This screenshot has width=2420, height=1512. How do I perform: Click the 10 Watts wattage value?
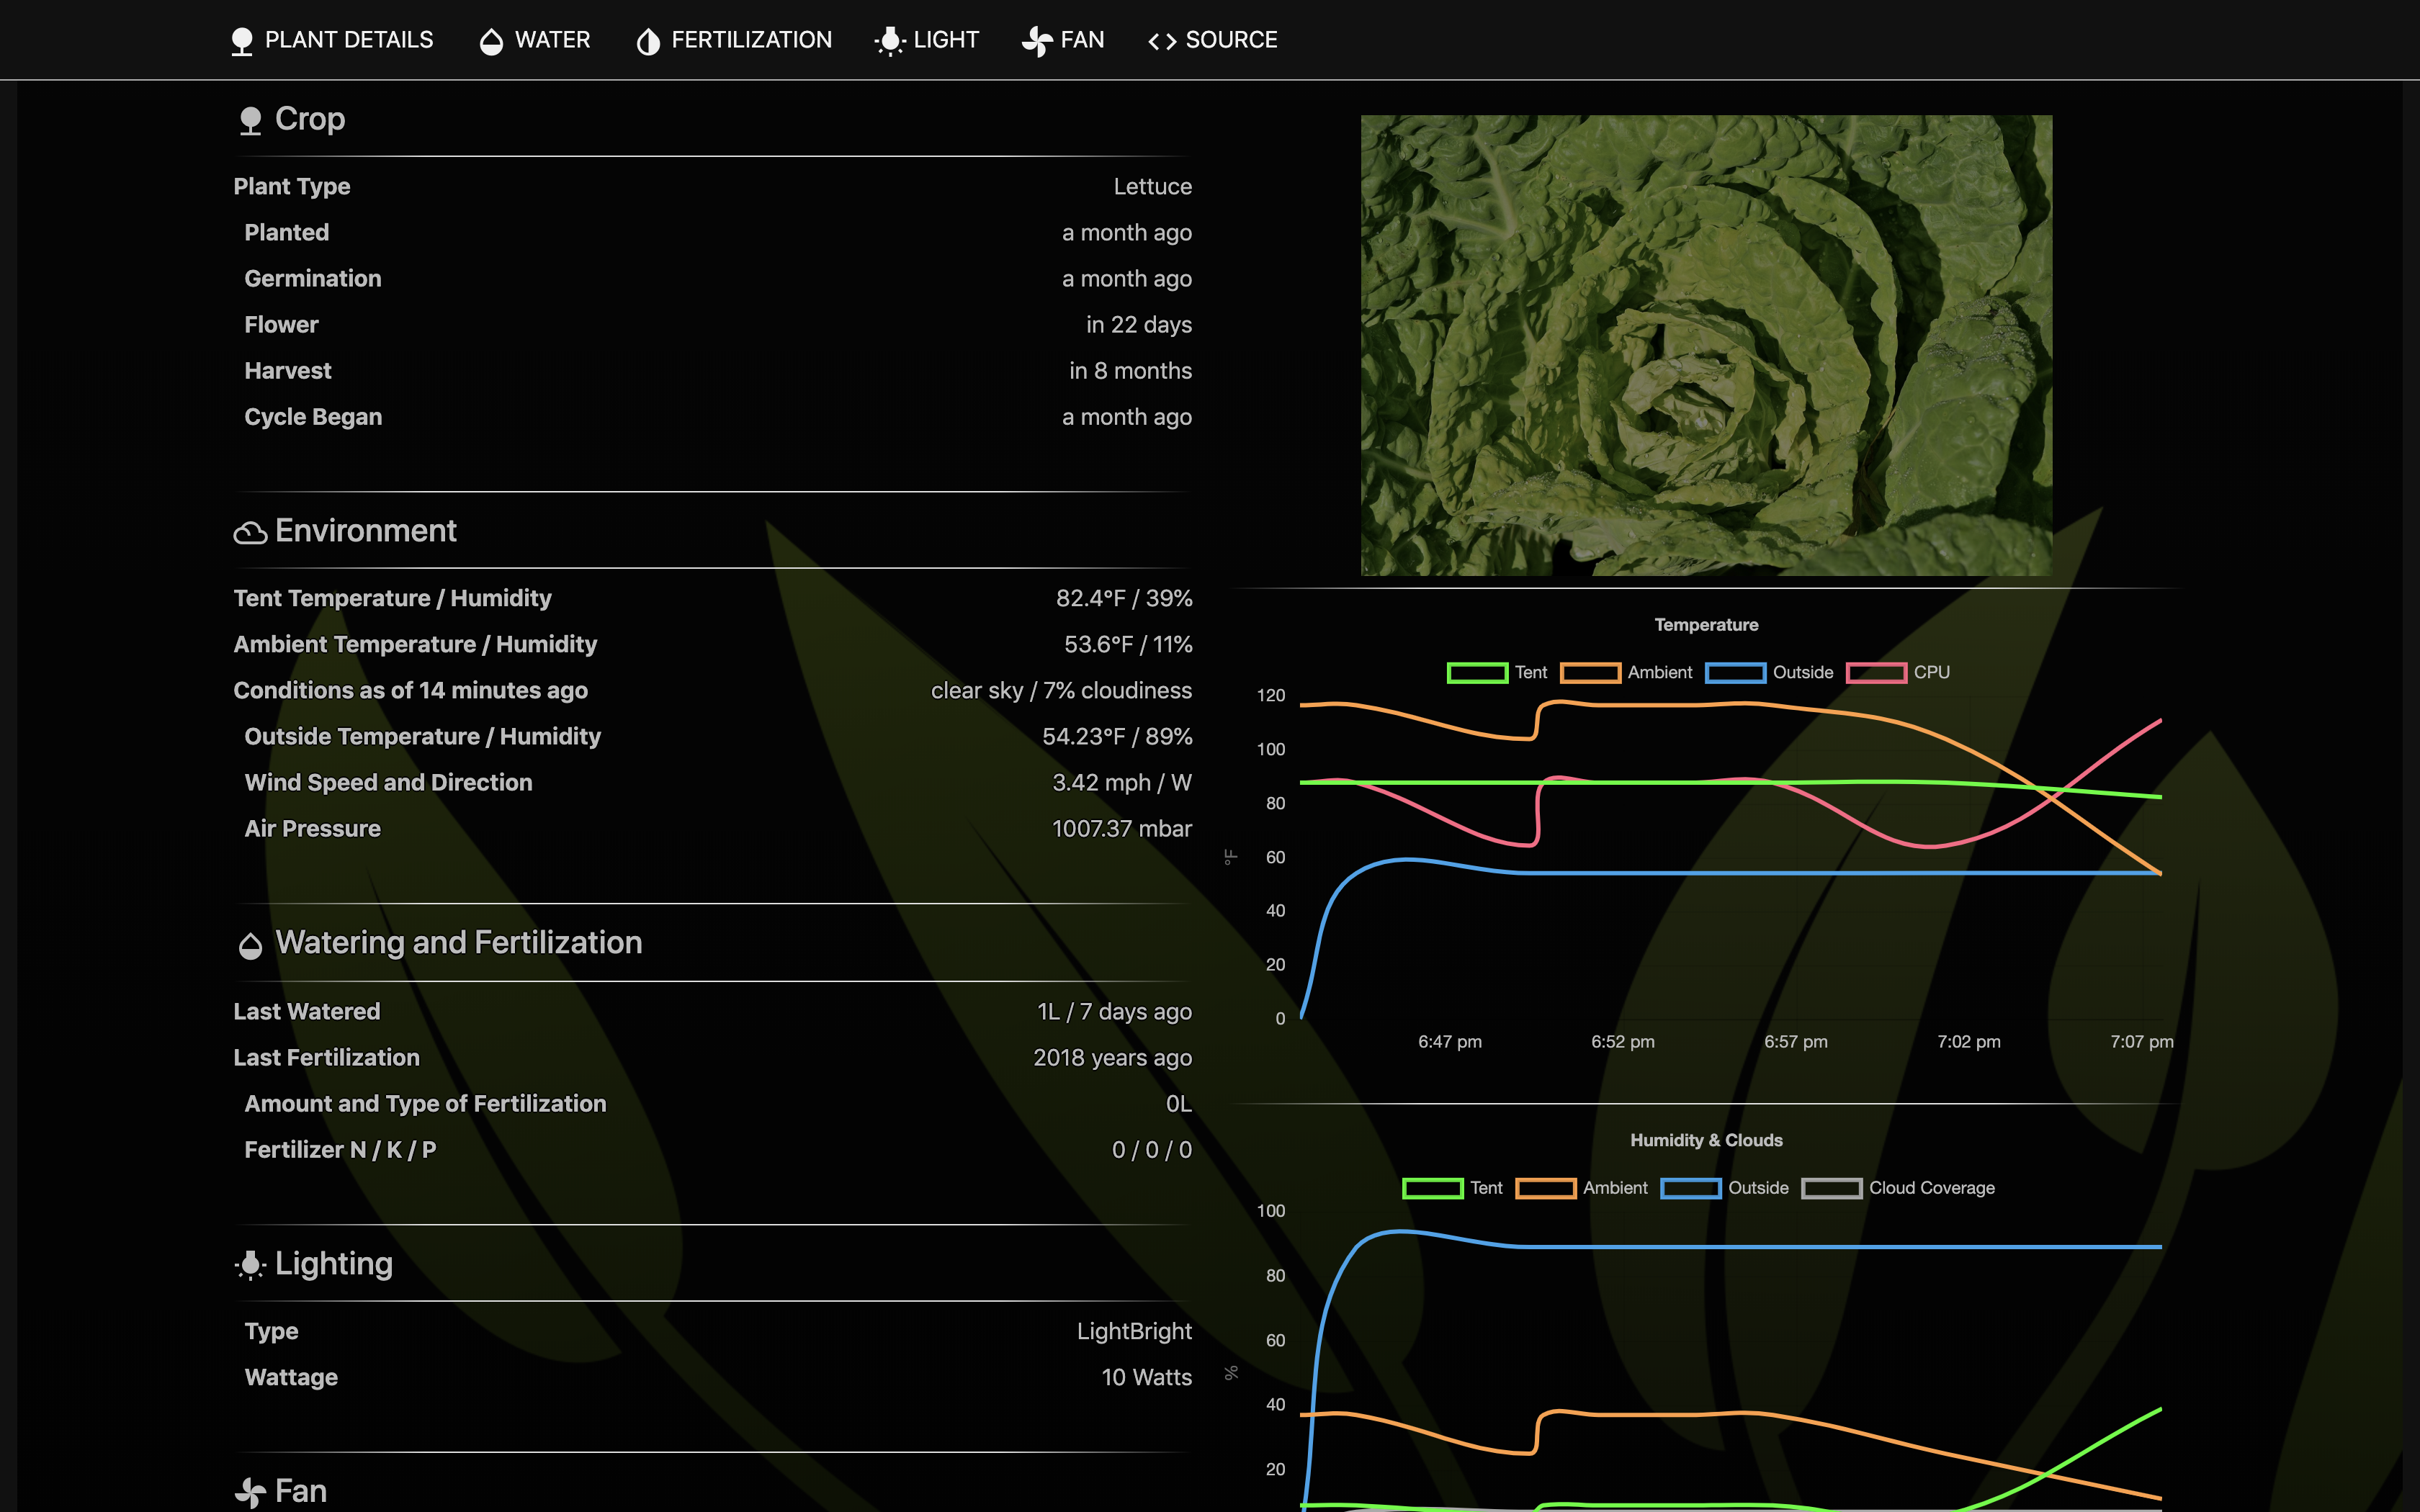click(1146, 1378)
